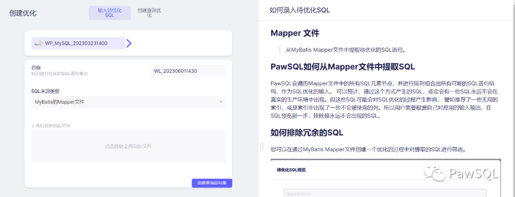Click the upload SQL file area
This screenshot has width=515, height=197.
click(x=128, y=146)
